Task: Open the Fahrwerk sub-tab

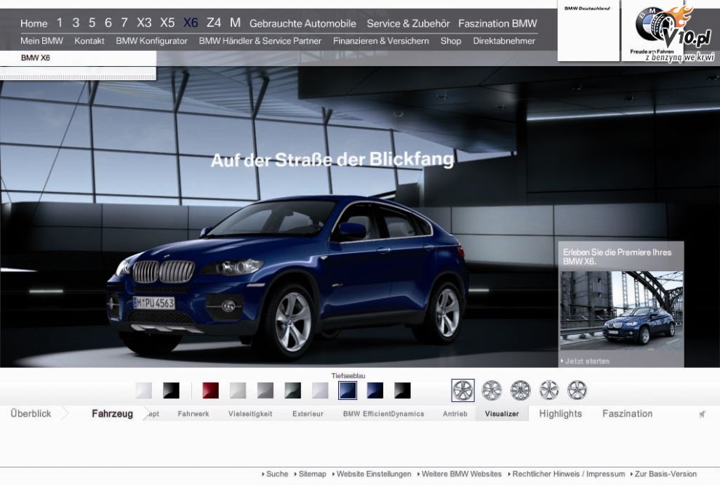Action: click(193, 414)
